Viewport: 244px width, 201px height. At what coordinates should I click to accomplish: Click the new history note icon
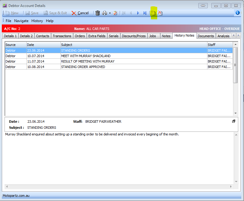click(153, 13)
